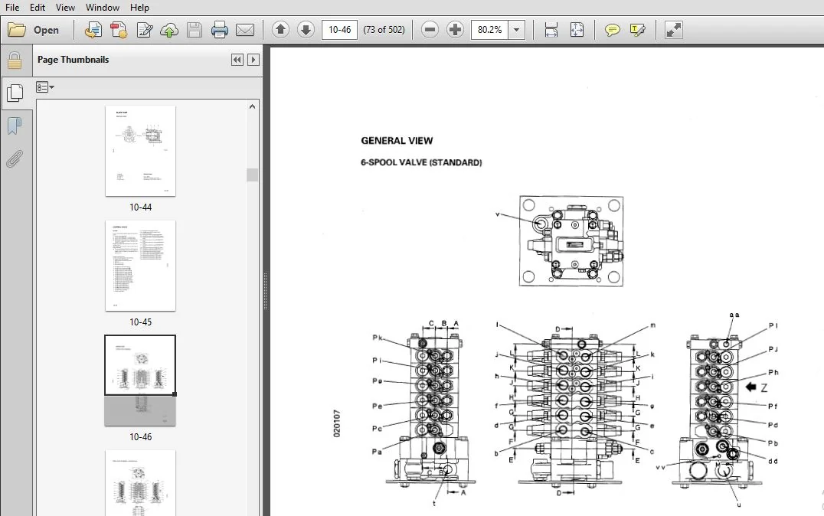Viewport: 824px width, 516px height.
Task: Open the Edit menu
Action: [38, 8]
